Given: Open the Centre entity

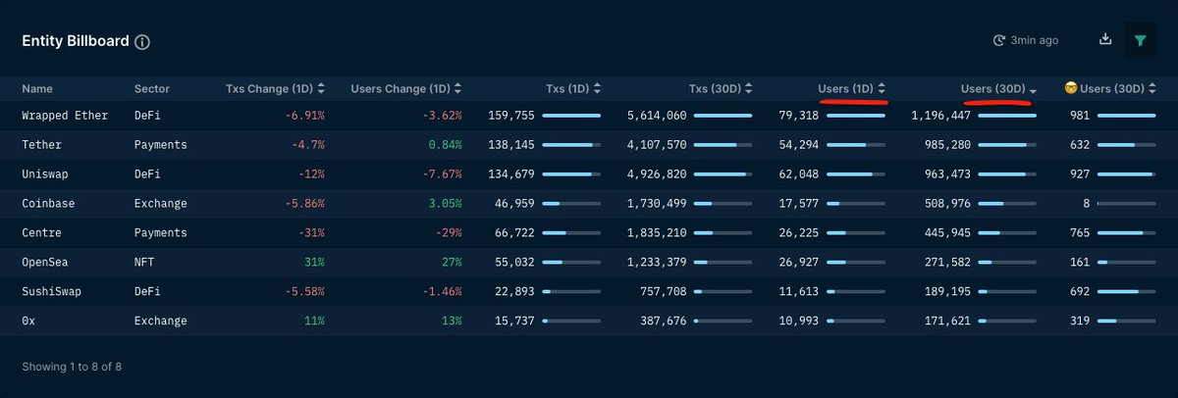Looking at the screenshot, I should point(42,233).
